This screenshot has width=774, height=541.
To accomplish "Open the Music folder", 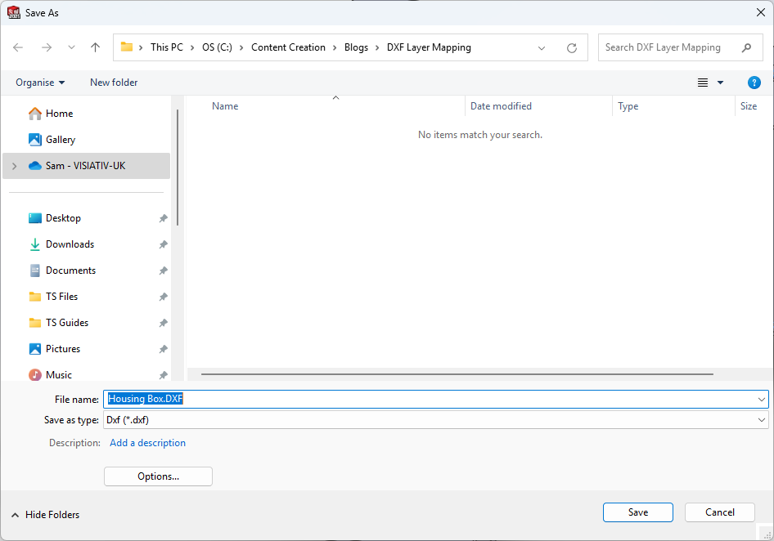I will 60,374.
